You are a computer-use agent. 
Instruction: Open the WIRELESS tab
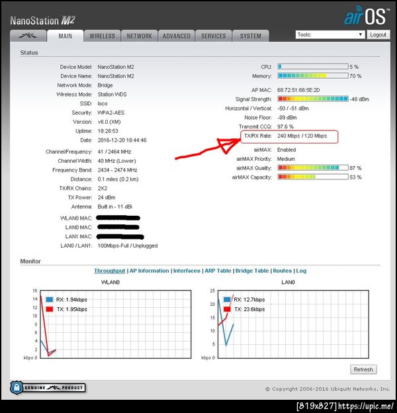102,36
